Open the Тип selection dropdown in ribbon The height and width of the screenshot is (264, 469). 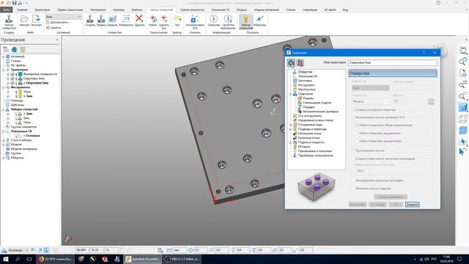pyautogui.click(x=177, y=21)
